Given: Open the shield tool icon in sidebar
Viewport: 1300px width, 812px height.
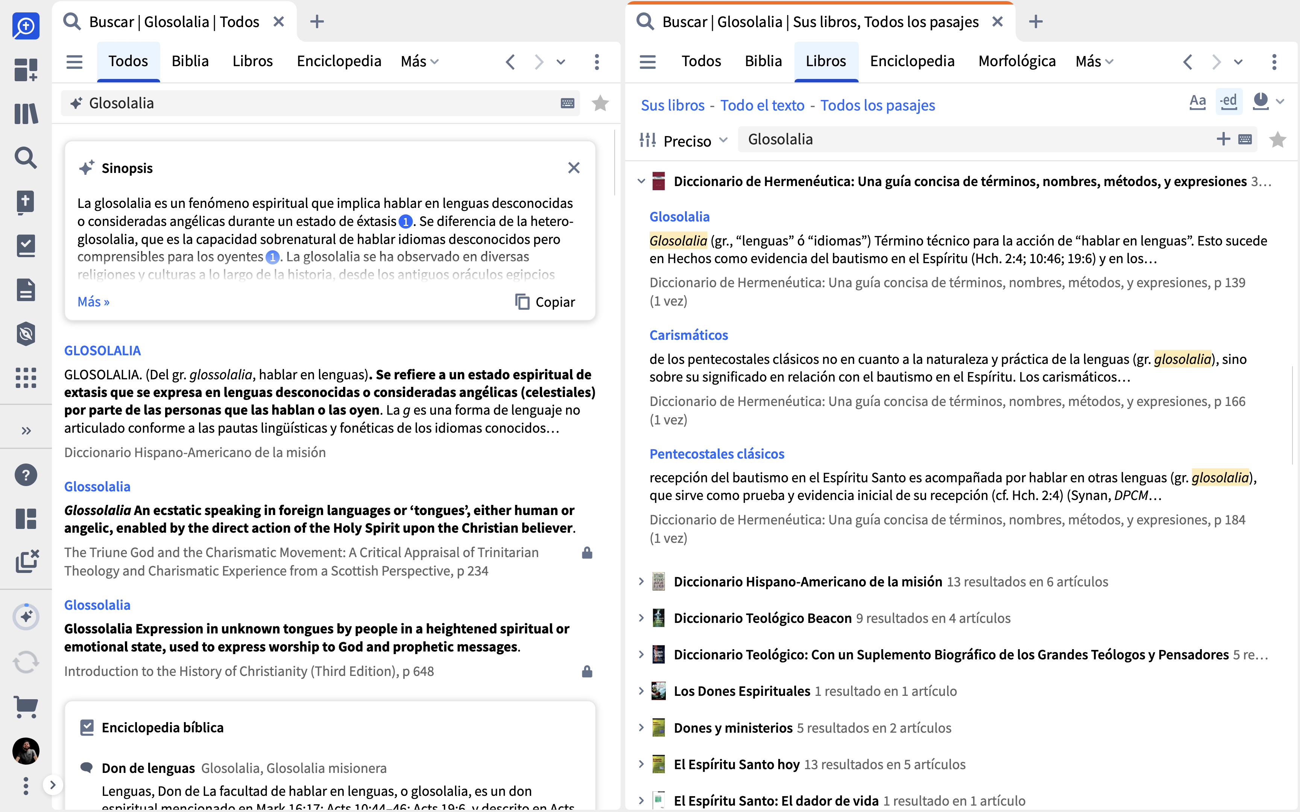Looking at the screenshot, I should click(x=26, y=334).
